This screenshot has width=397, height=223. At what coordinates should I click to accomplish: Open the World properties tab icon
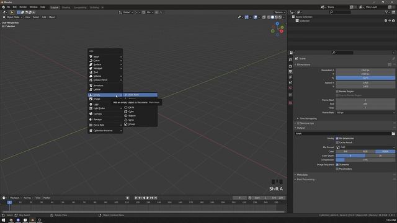(x=290, y=88)
